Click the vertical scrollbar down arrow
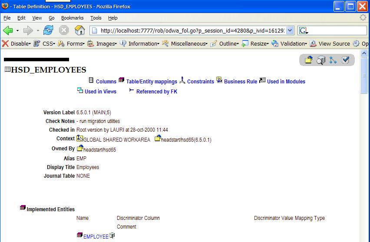 click(x=364, y=239)
